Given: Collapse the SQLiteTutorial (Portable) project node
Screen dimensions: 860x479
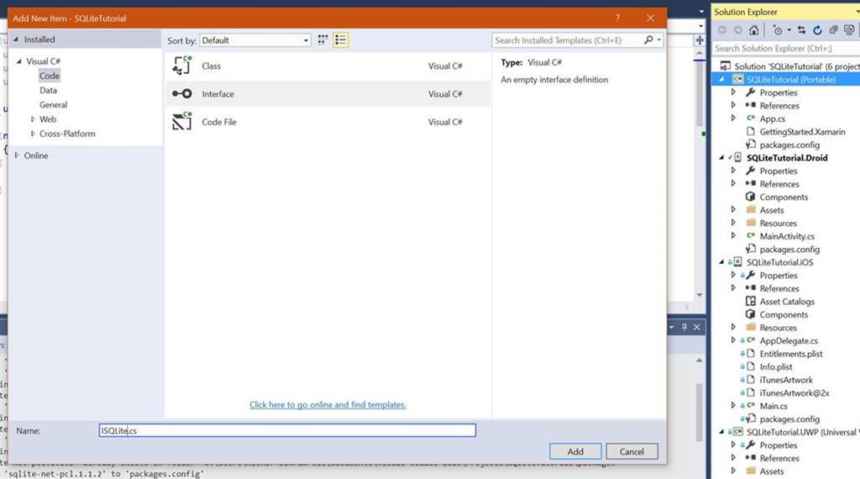Looking at the screenshot, I should coord(721,80).
